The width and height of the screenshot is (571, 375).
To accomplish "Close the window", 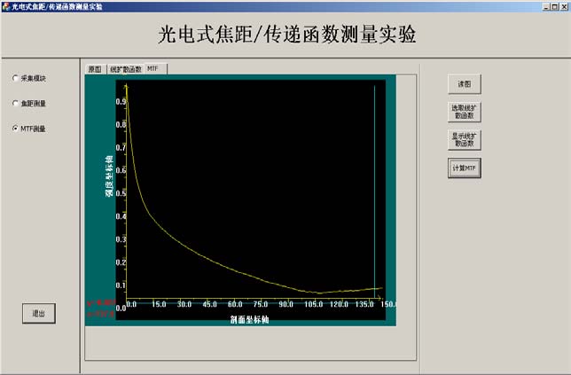I will click(x=563, y=6).
